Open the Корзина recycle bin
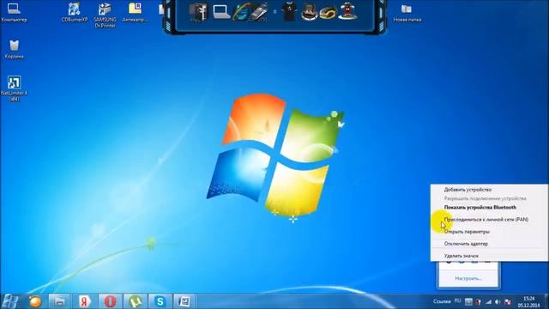 pyautogui.click(x=14, y=49)
